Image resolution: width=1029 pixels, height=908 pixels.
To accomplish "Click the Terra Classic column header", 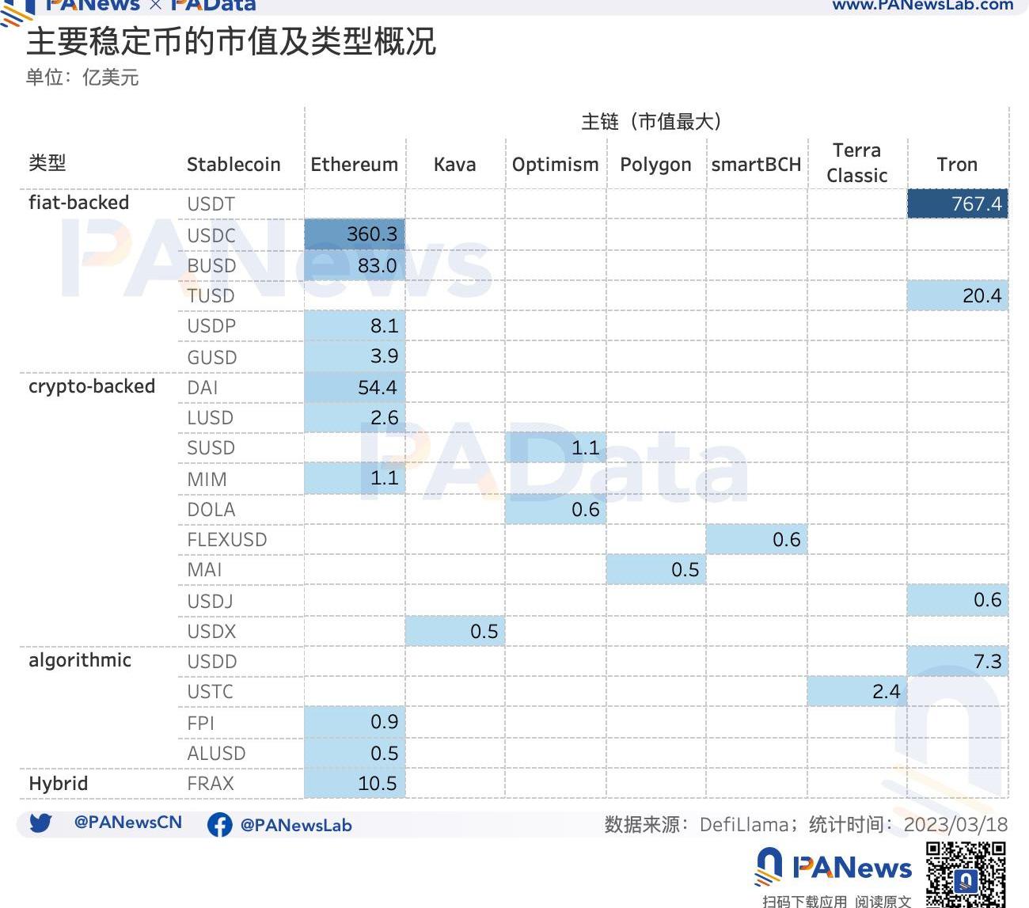I will (856, 163).
